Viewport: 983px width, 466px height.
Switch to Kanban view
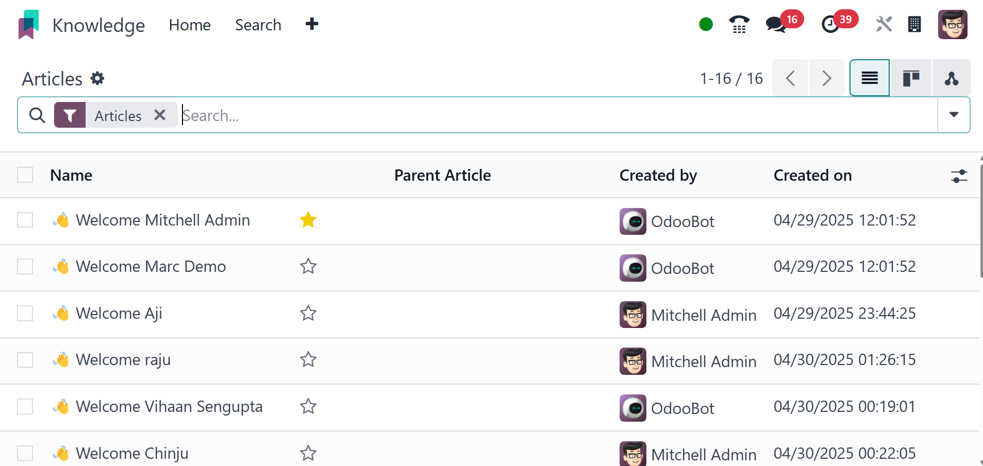[911, 78]
